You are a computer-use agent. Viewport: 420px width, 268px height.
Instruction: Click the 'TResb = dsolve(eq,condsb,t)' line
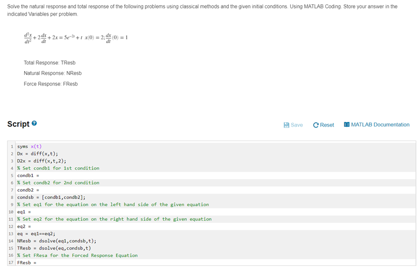(54, 248)
